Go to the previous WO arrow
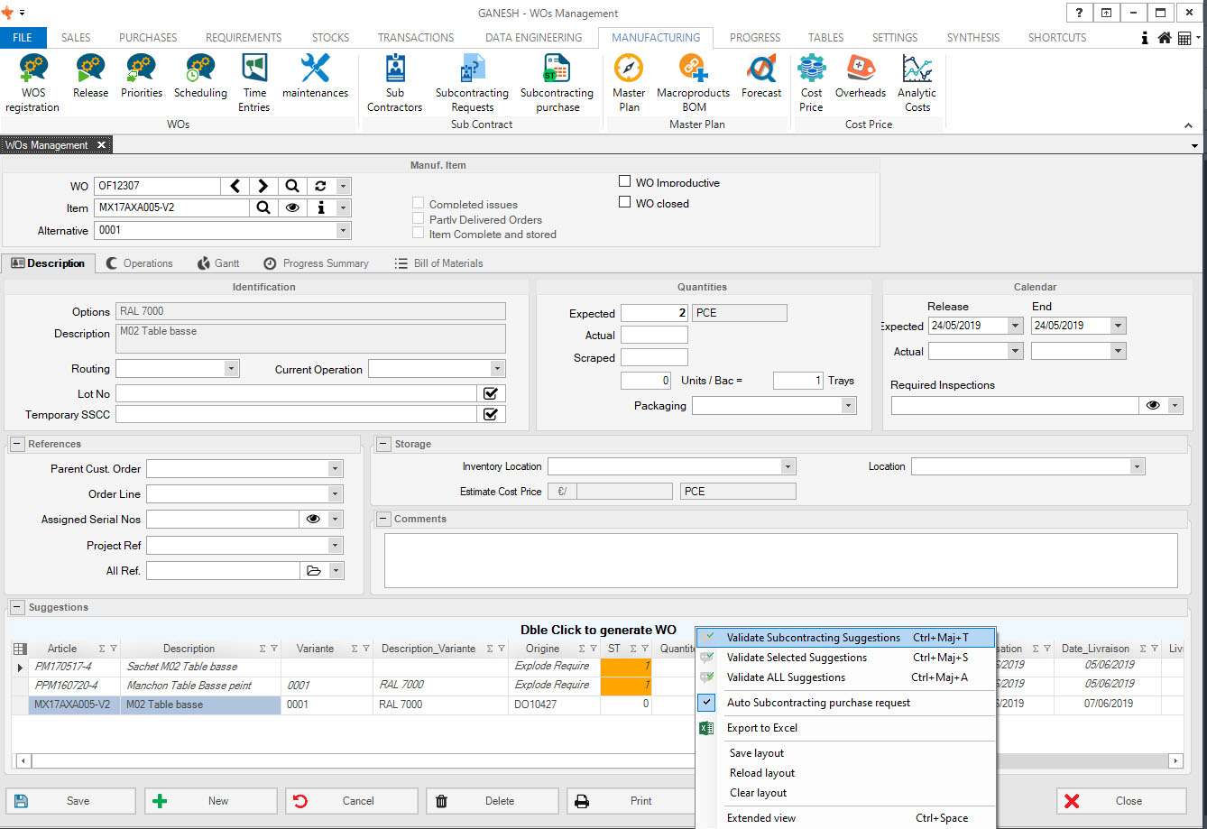The width and height of the screenshot is (1207, 829). (235, 186)
